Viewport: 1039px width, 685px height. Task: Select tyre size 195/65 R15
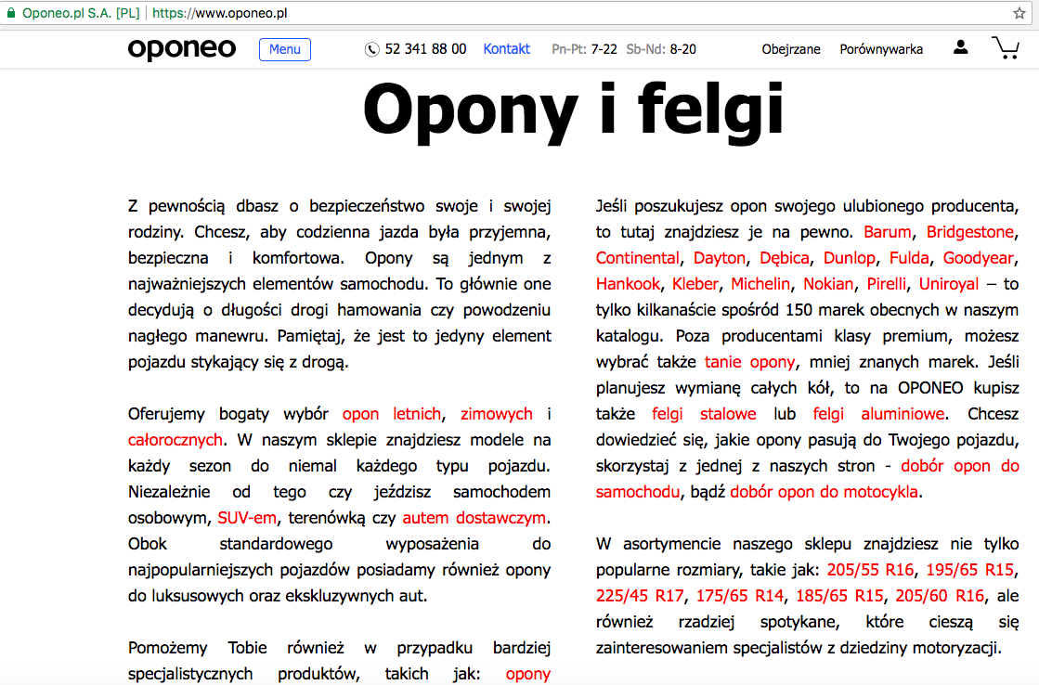(x=970, y=570)
